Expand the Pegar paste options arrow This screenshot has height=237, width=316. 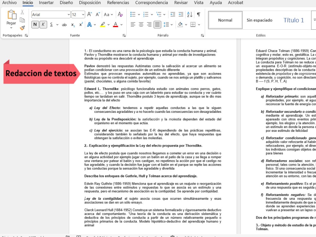point(11,28)
